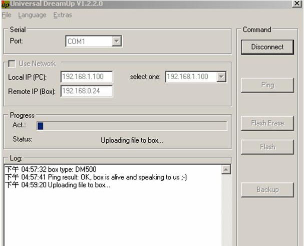Click the Disconnect button

click(x=267, y=47)
